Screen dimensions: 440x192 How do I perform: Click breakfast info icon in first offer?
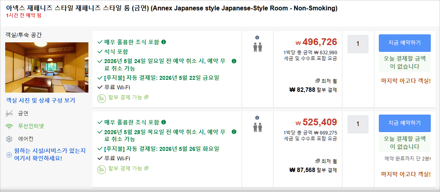164,42
